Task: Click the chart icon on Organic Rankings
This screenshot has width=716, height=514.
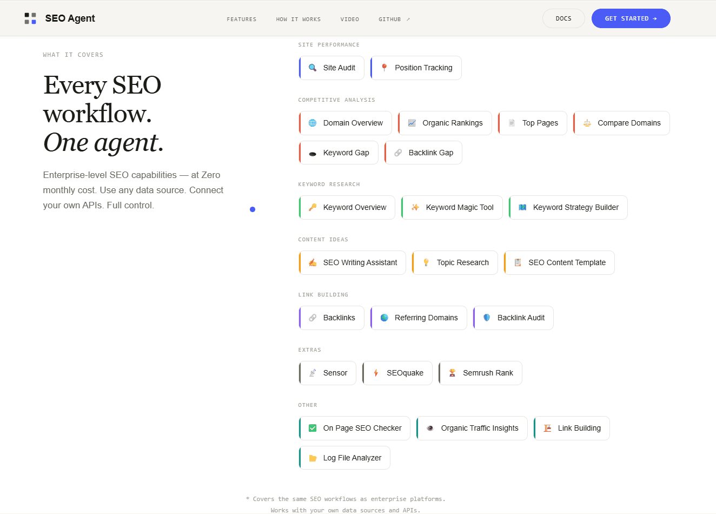Action: coord(412,123)
